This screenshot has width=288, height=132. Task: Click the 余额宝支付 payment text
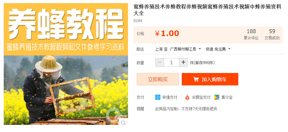[x=201, y=98]
